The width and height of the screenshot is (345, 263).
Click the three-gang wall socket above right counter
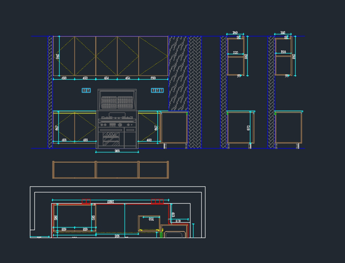157,90
